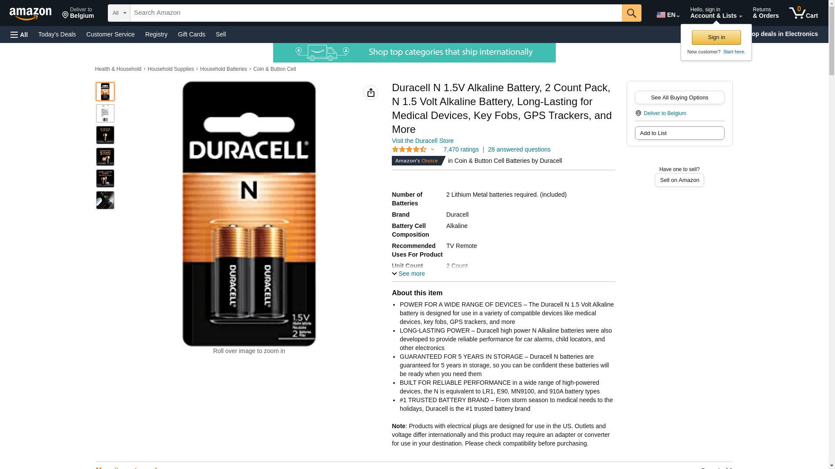Visit the Duracell Store link
Viewport: 835px width, 469px height.
pos(423,141)
